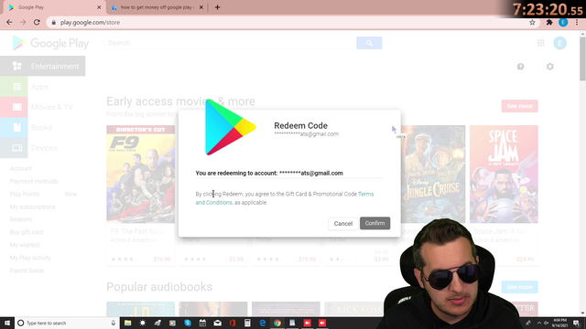Open the Terms and Conditions link
This screenshot has width=586, height=329.
(x=213, y=203)
